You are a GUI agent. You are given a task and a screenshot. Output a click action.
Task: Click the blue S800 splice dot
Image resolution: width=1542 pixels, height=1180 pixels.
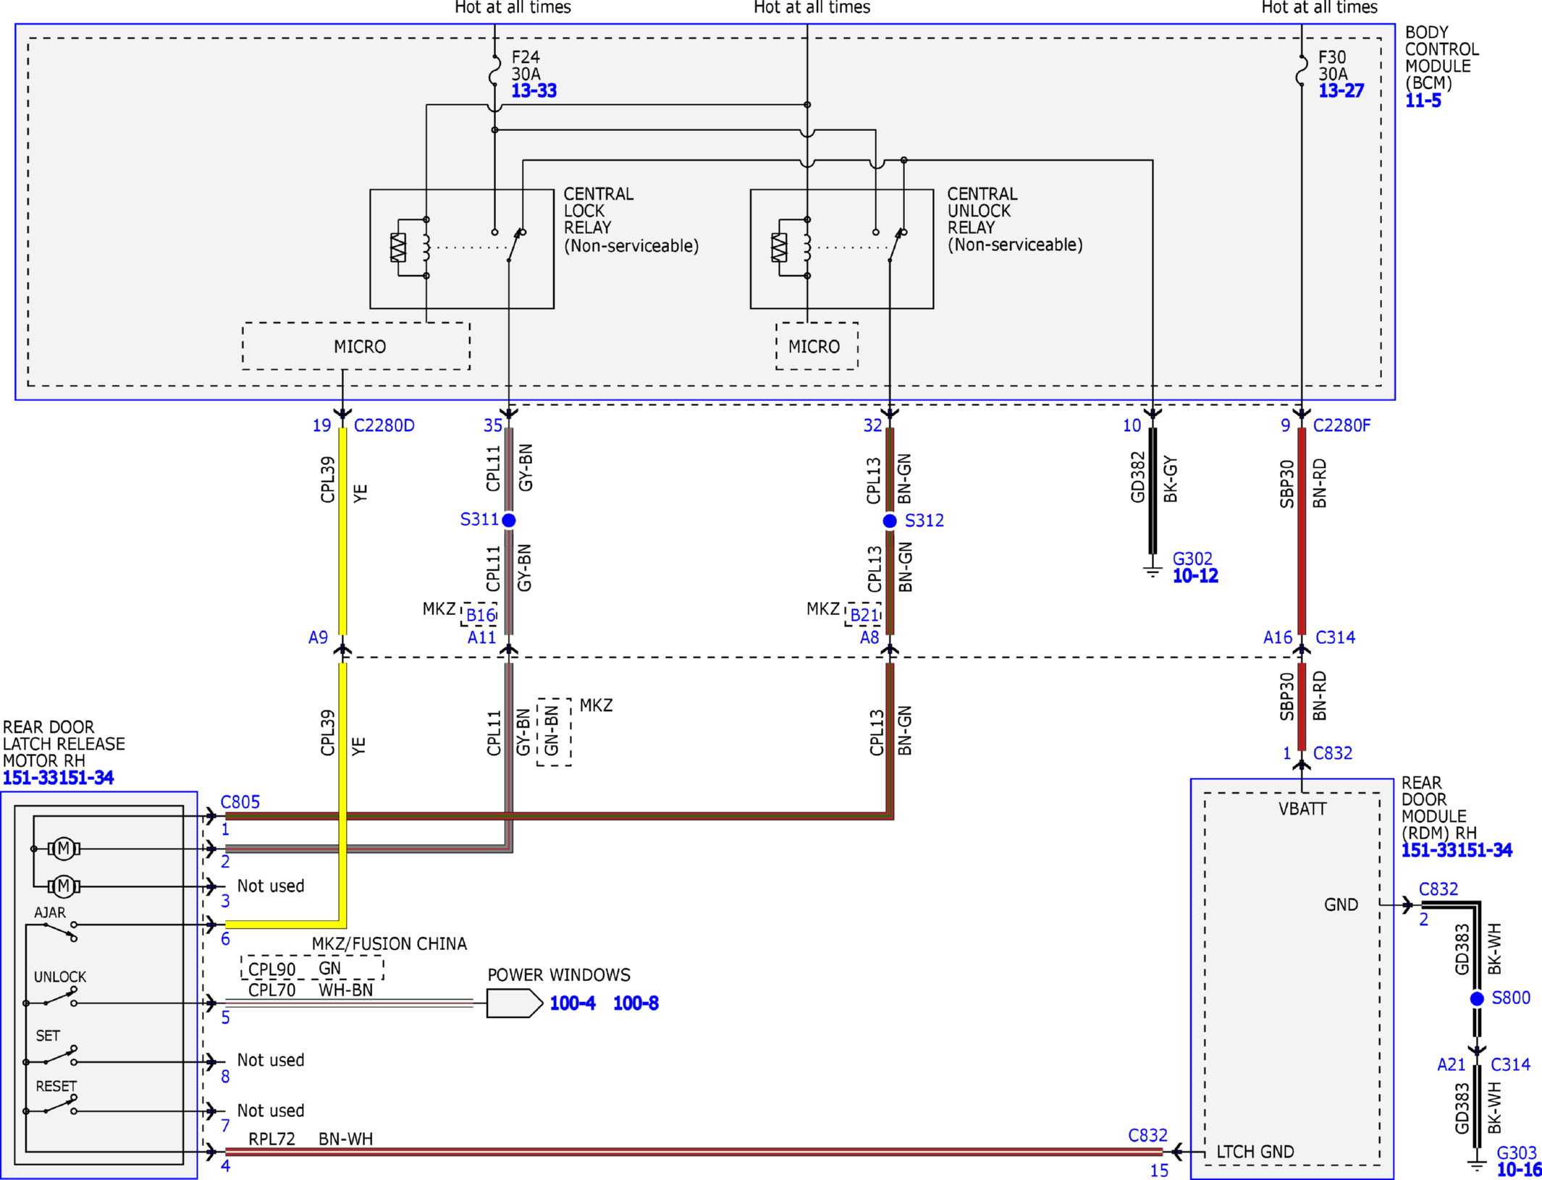pos(1478,998)
